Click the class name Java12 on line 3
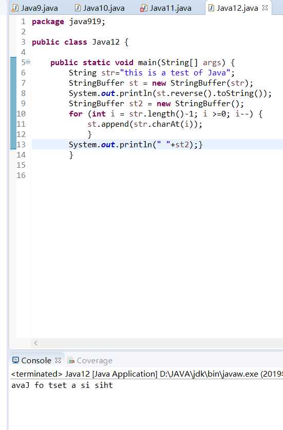The image size is (283, 430). pyautogui.click(x=106, y=42)
